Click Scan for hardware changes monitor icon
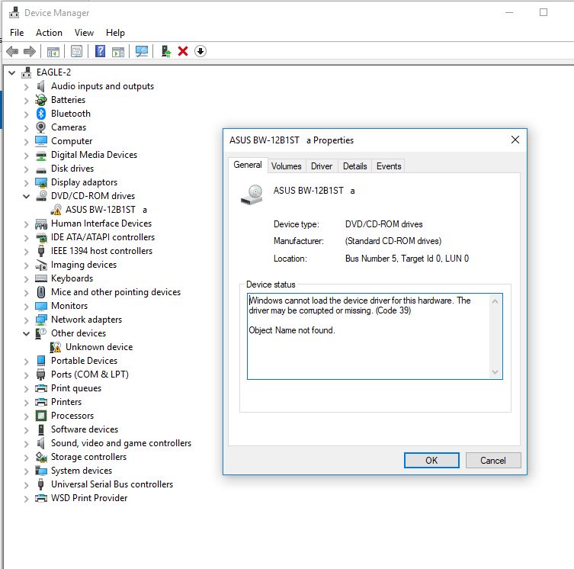574x569 pixels. 142,51
